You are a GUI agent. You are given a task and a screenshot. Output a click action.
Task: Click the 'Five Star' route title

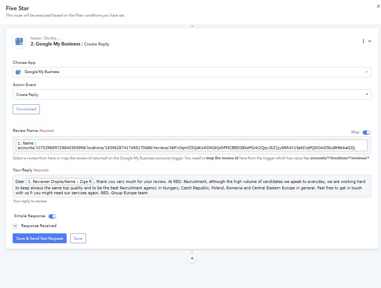point(18,8)
